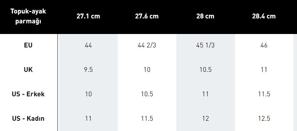Click the 28.4 cm column header
Image resolution: width=297 pixels, height=131 pixels.
coord(264,16)
